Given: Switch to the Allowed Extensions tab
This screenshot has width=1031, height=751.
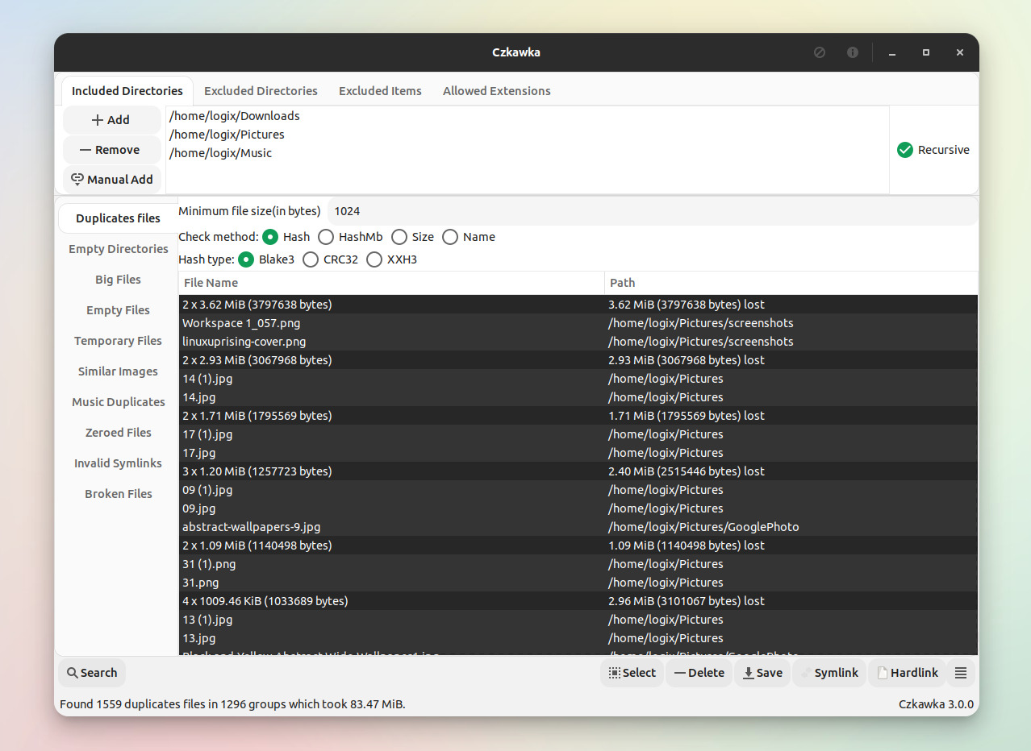Looking at the screenshot, I should (x=496, y=91).
